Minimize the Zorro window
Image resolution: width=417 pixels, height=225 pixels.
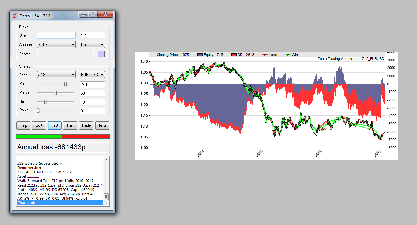pyautogui.click(x=84, y=15)
